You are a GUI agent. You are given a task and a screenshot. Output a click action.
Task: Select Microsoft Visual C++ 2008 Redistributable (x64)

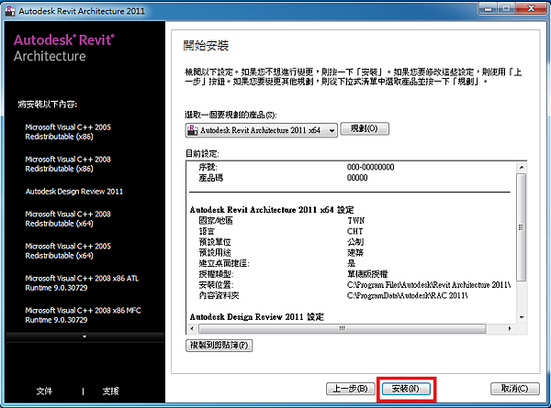click(x=68, y=219)
